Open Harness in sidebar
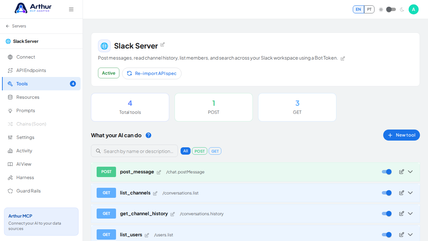This screenshot has height=241, width=428. pyautogui.click(x=41, y=177)
